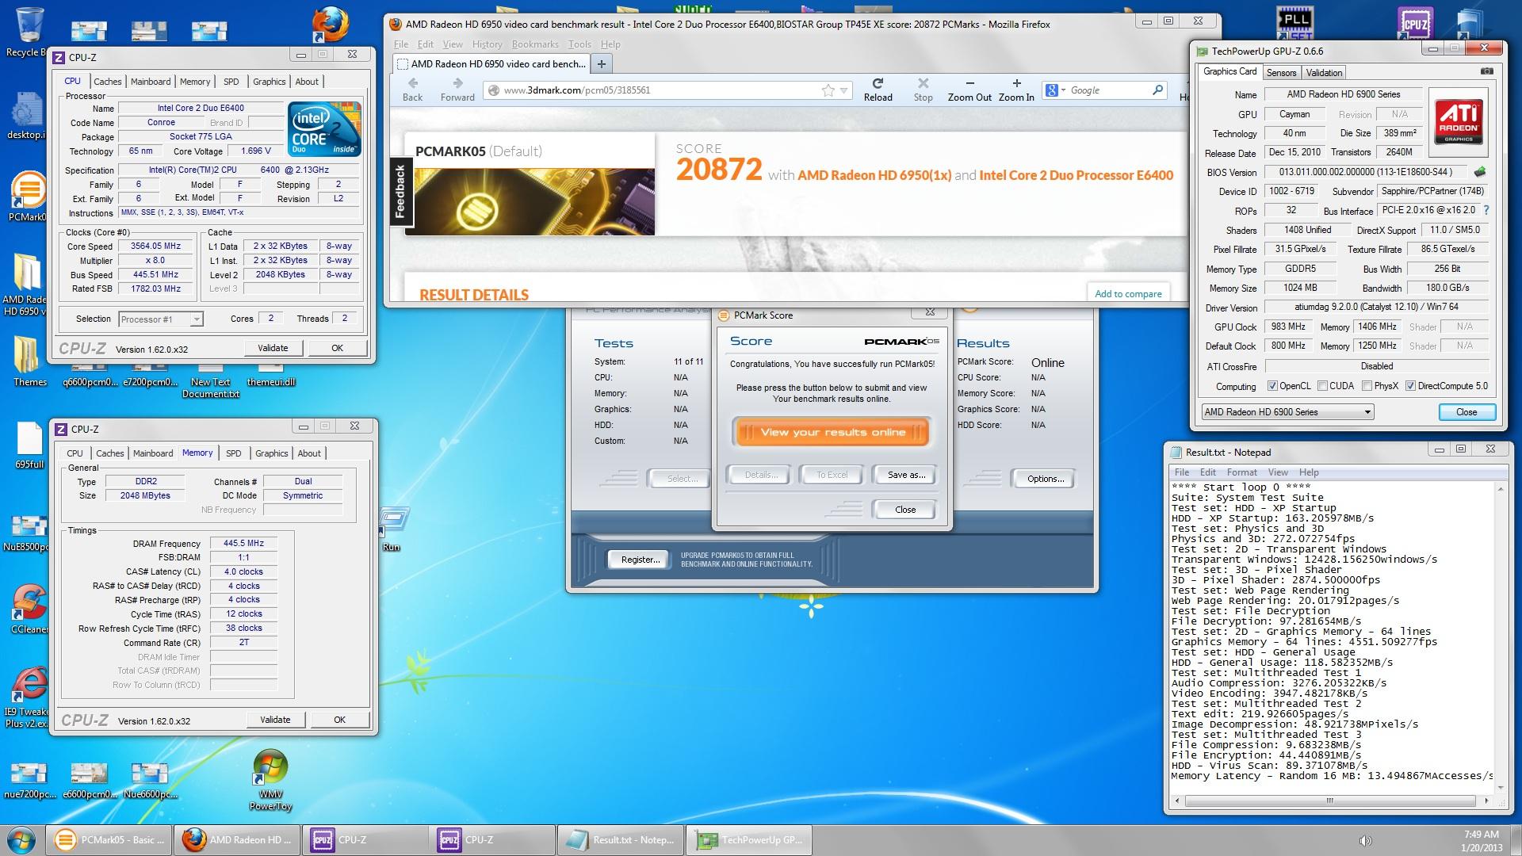Open the Format menu in Notepad
This screenshot has height=856, width=1522.
pos(1242,472)
